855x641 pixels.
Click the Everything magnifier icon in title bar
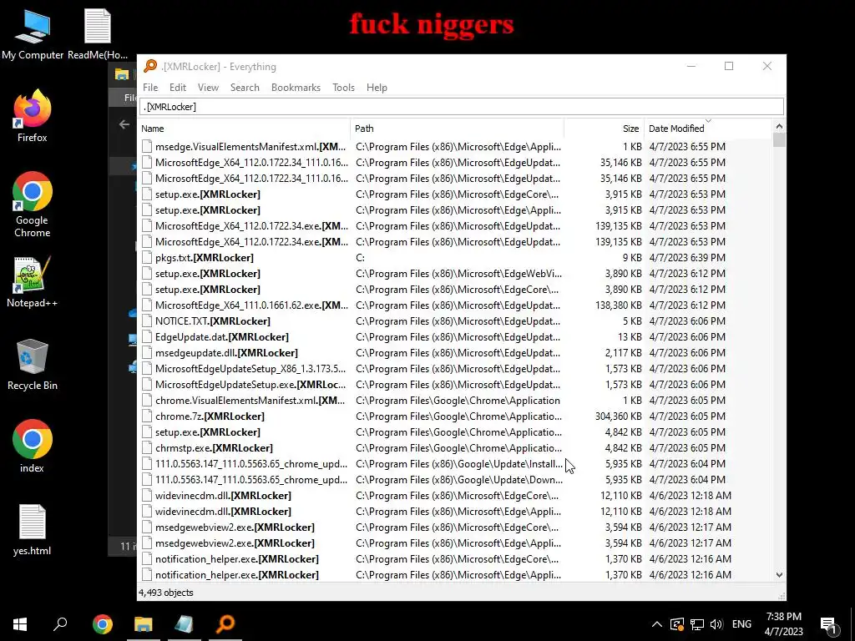(x=150, y=67)
